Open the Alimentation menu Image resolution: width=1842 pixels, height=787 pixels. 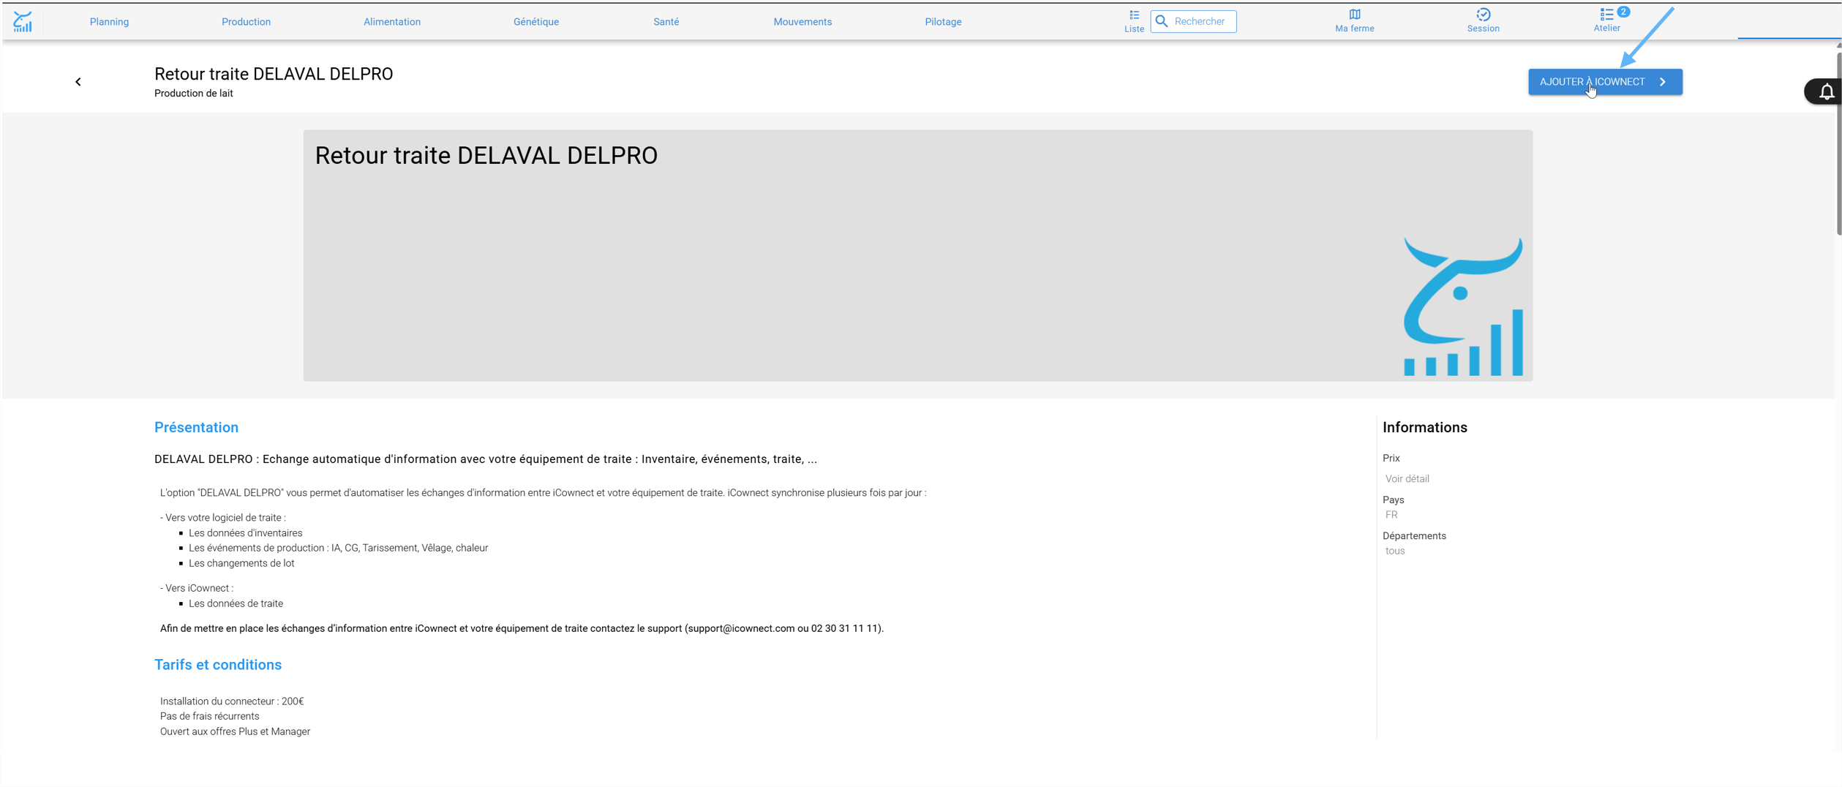(392, 22)
